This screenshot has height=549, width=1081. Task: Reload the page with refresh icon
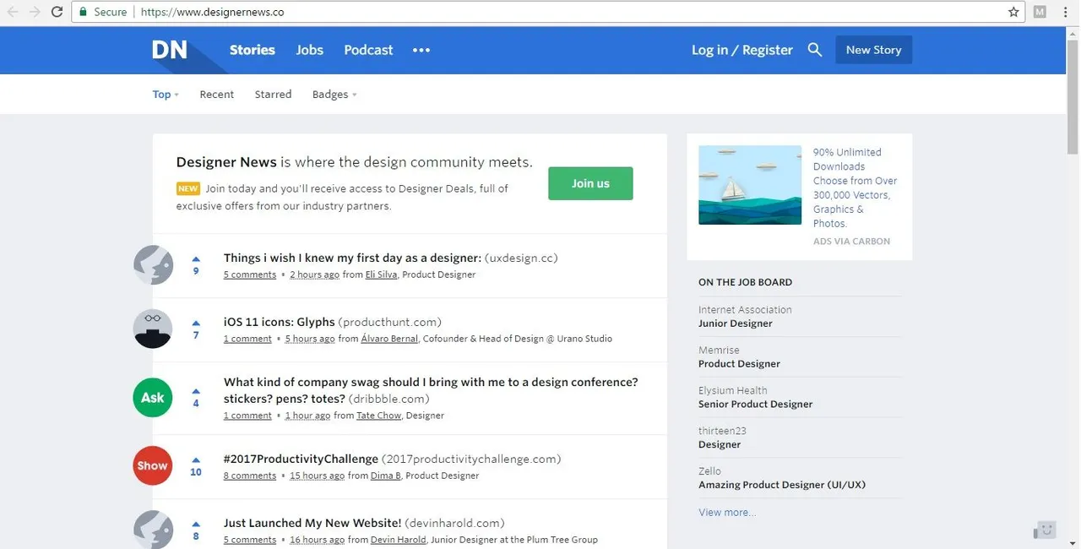tap(57, 12)
